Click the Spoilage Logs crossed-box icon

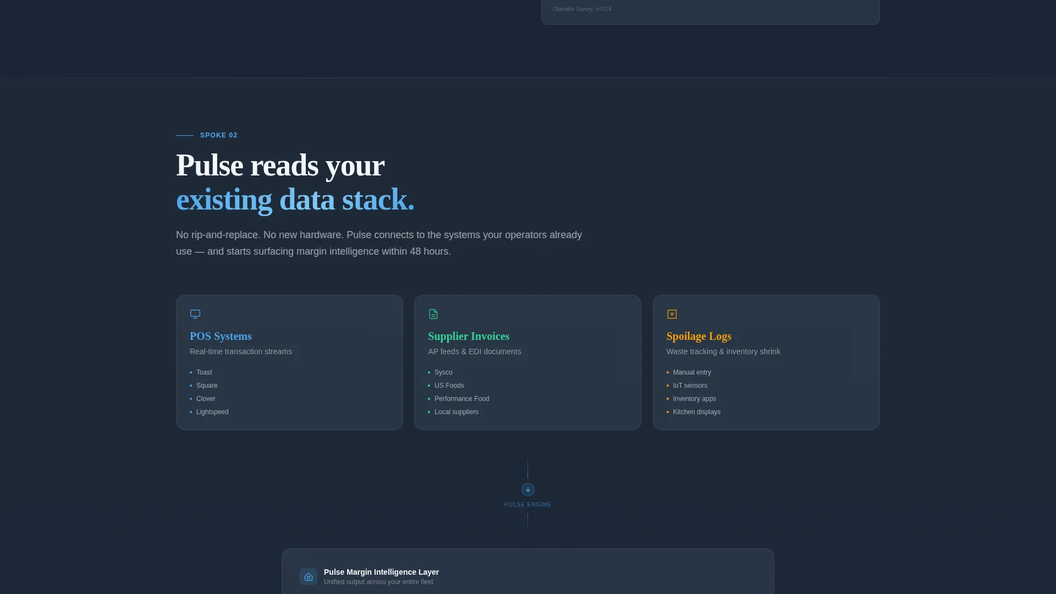(672, 314)
